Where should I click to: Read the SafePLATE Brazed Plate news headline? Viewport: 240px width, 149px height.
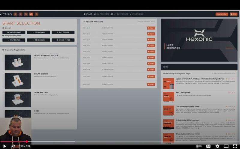(200, 79)
